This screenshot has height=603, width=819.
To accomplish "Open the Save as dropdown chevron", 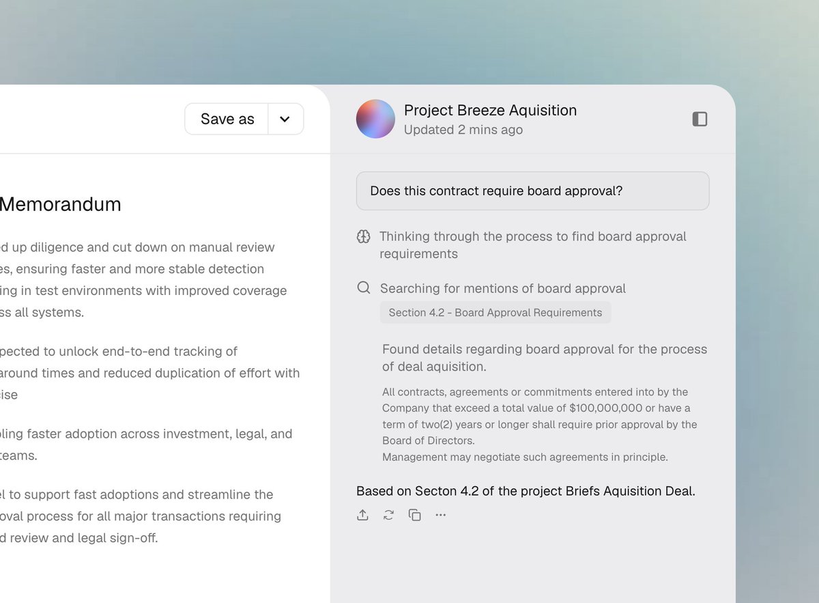I will [x=285, y=119].
